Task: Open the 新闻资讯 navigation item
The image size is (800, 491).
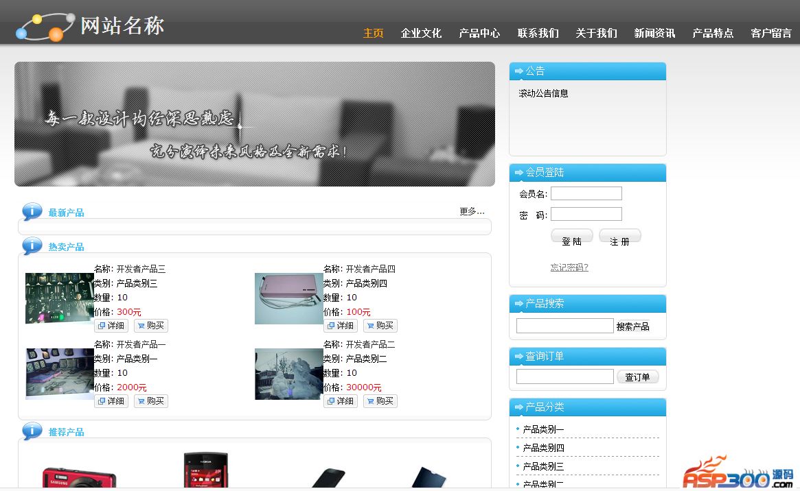Action: pyautogui.click(x=654, y=33)
